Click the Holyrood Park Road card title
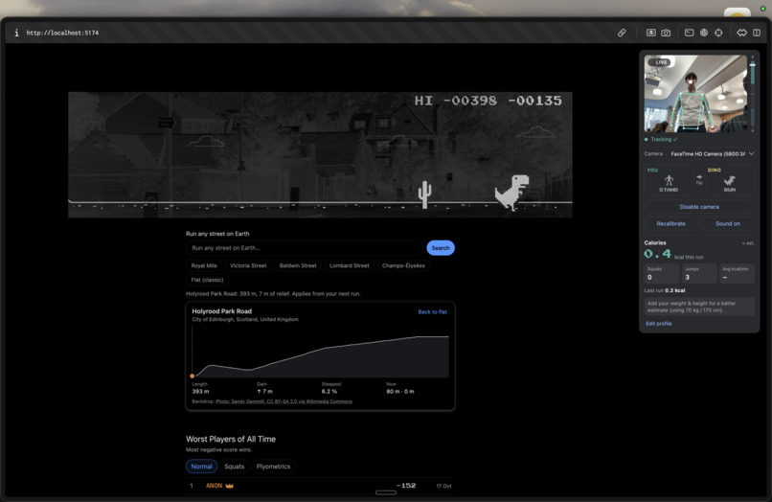Image resolution: width=772 pixels, height=502 pixels. [221, 311]
